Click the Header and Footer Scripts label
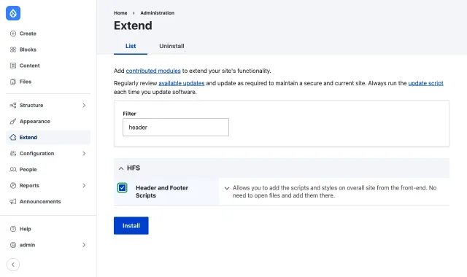The height and width of the screenshot is (277, 467). (162, 192)
